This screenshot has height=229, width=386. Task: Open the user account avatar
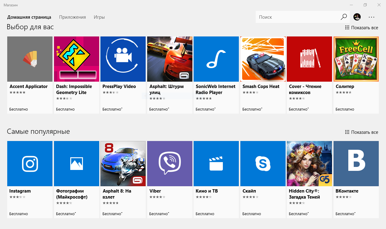click(x=357, y=17)
